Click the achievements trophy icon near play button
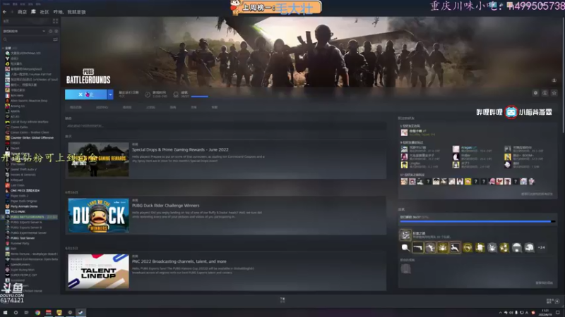Viewport: 565px width, 317px height. coord(176,94)
